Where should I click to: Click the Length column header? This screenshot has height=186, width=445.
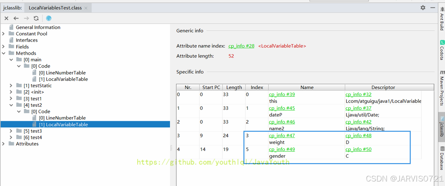point(234,87)
